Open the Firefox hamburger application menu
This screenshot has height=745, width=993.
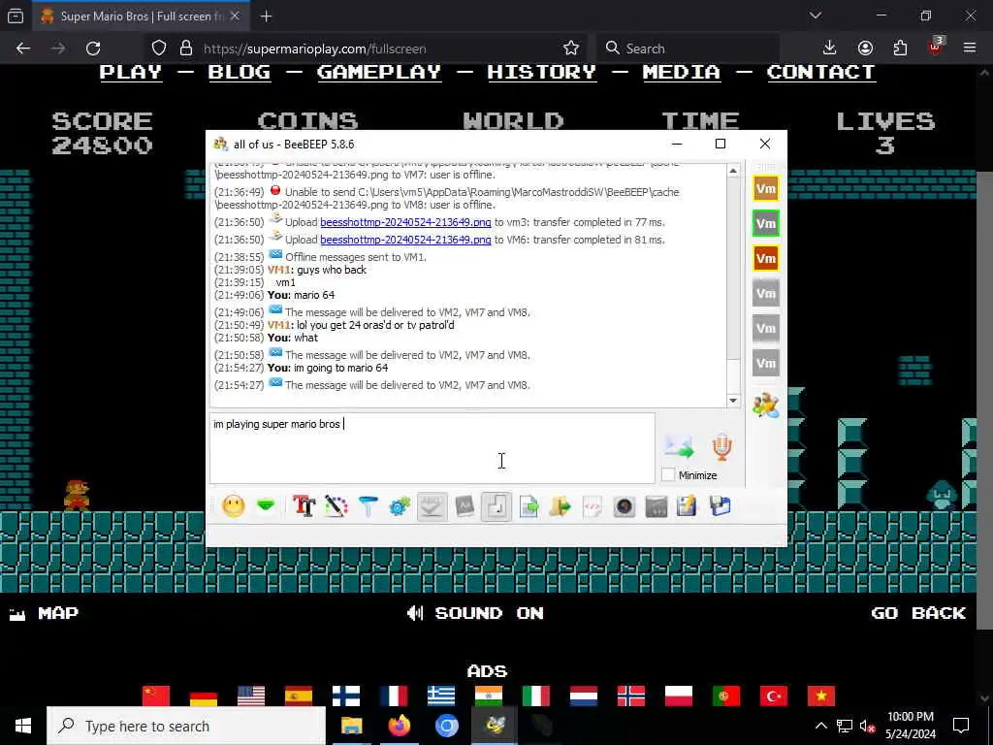click(x=970, y=49)
